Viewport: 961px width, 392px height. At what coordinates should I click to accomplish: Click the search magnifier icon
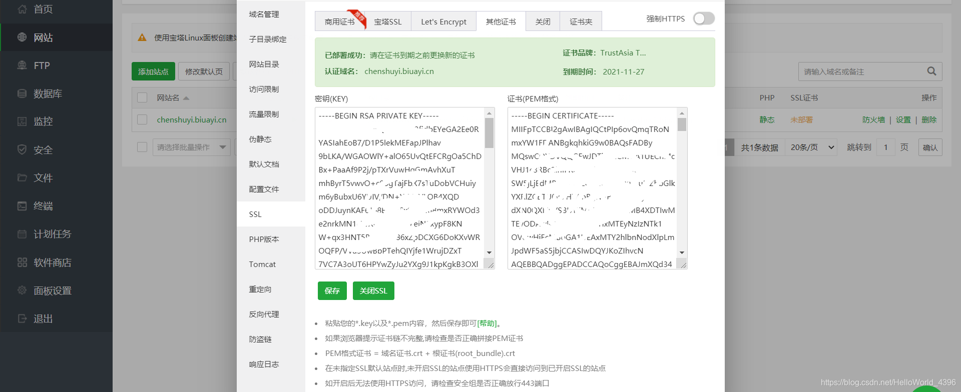click(931, 71)
